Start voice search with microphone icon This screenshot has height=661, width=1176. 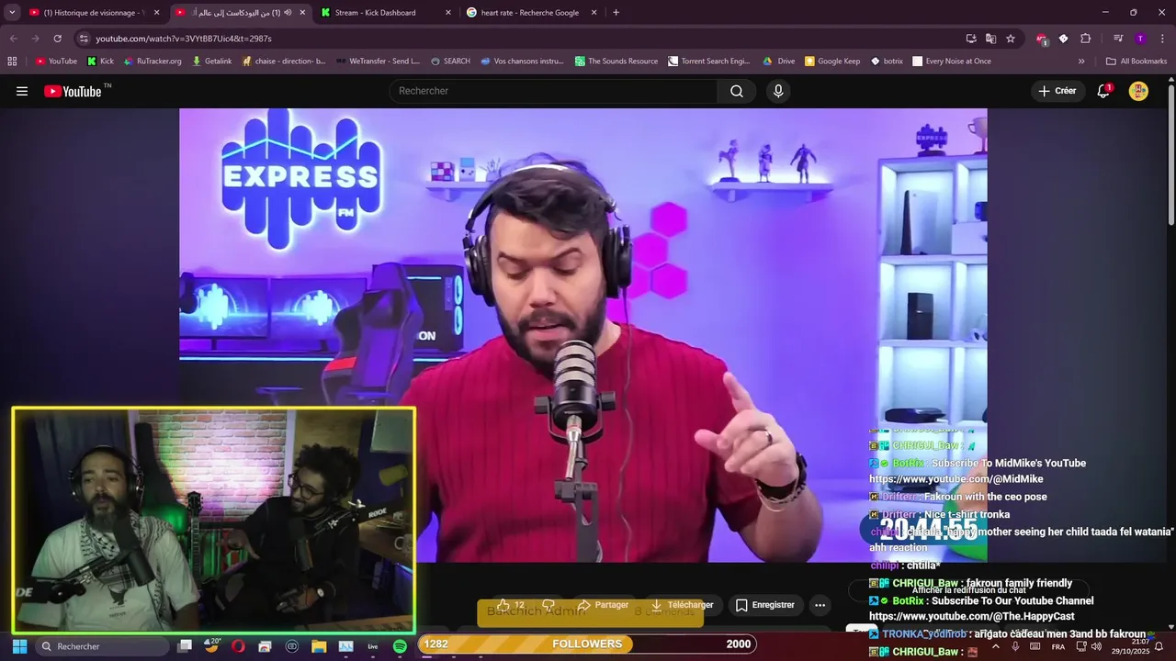click(x=778, y=91)
